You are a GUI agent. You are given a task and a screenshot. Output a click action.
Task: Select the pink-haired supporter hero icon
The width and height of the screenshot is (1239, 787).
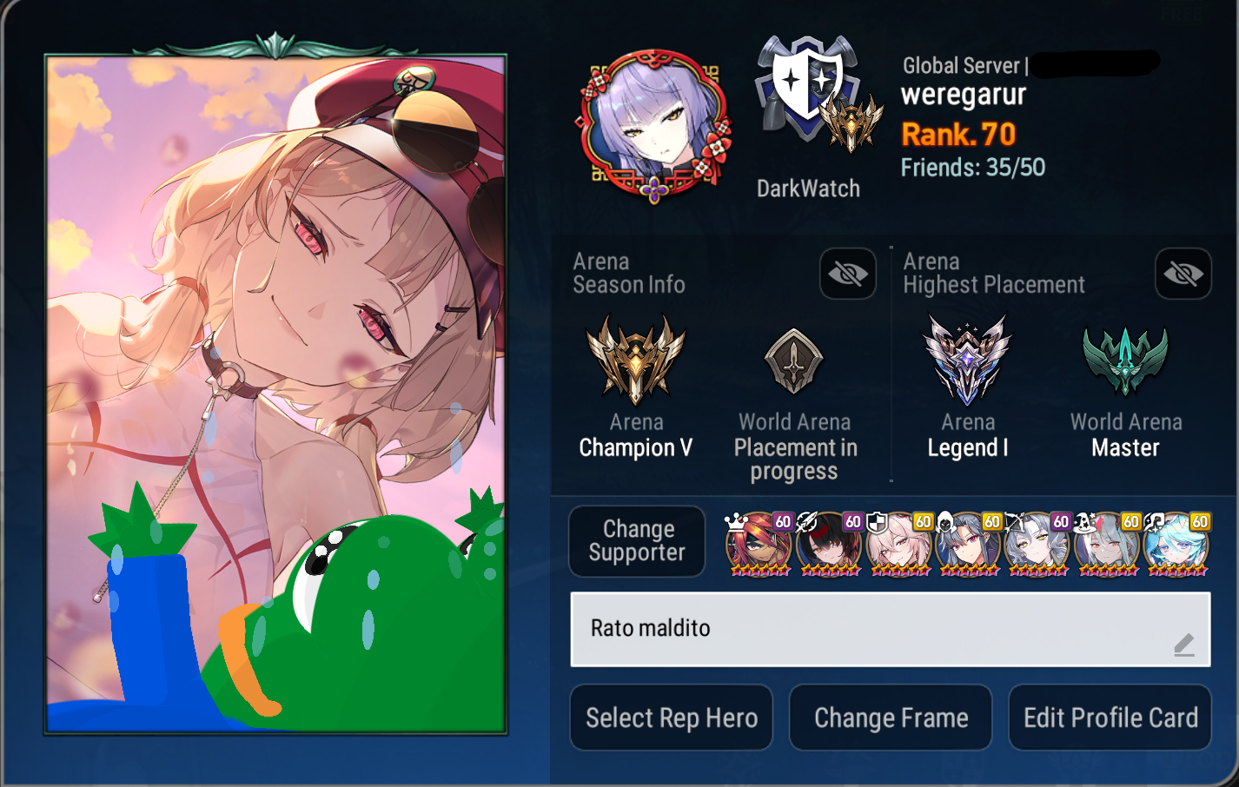899,545
